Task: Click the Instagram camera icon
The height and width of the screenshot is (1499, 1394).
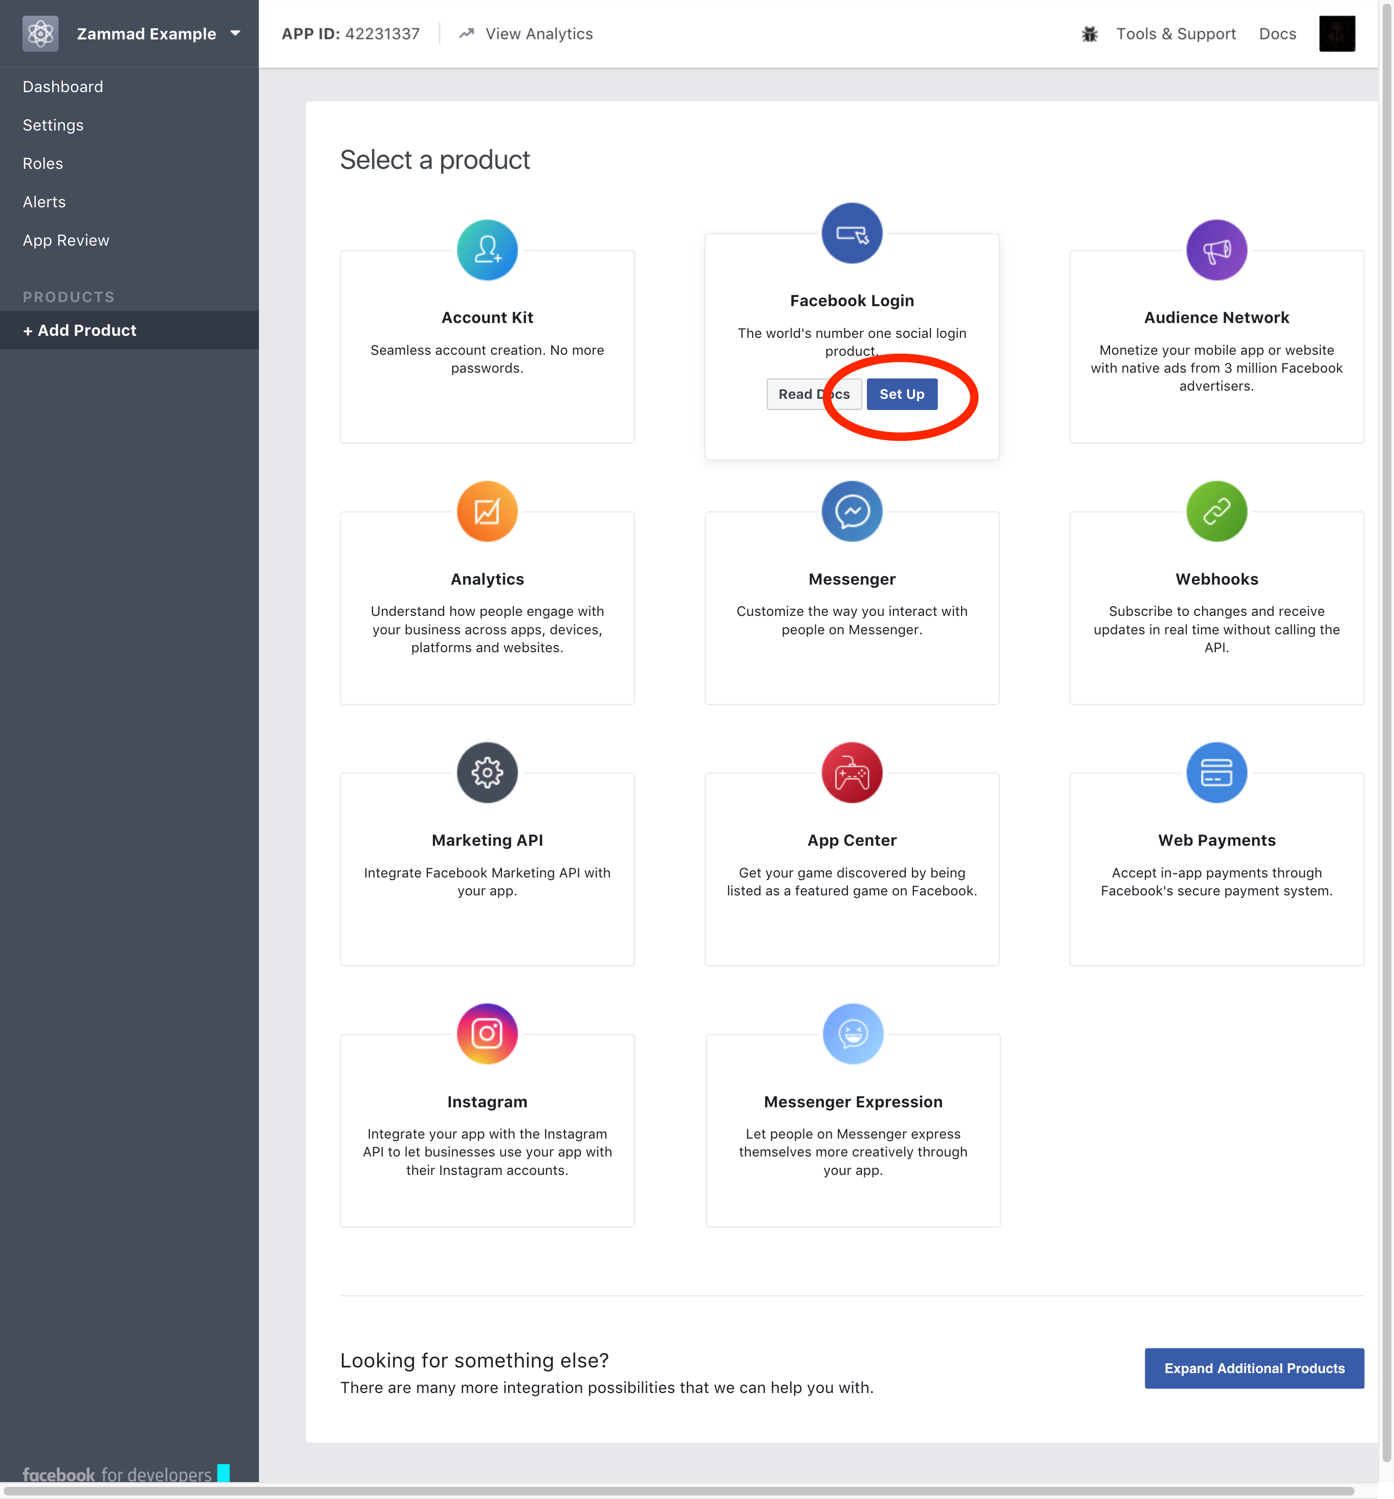Action: 487,1034
